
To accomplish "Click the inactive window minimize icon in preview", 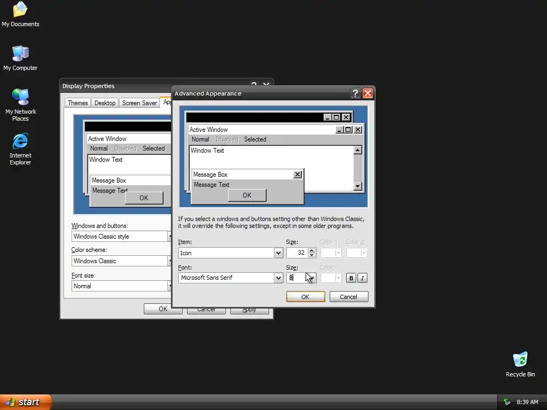I will pos(327,117).
